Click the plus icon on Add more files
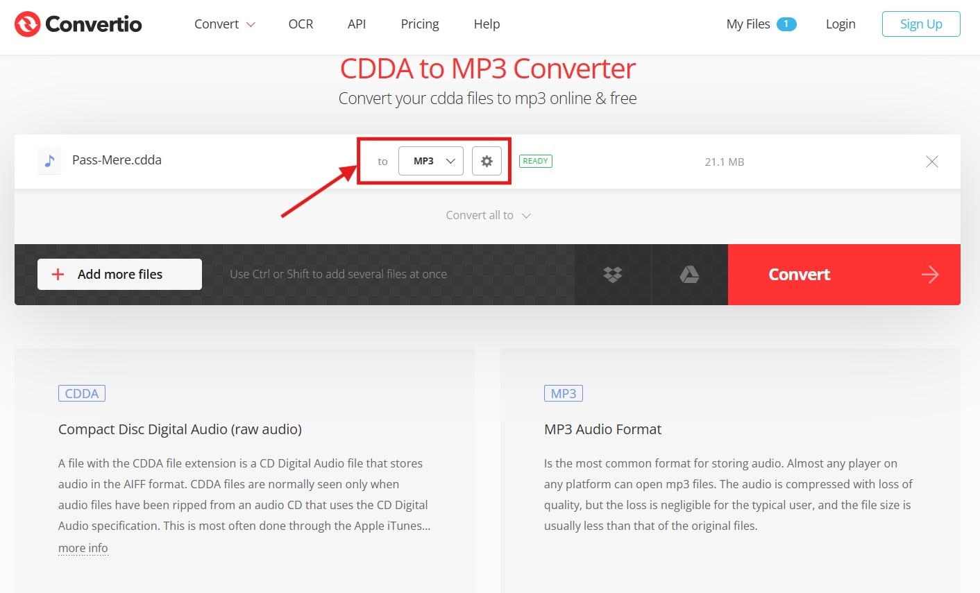 click(58, 275)
